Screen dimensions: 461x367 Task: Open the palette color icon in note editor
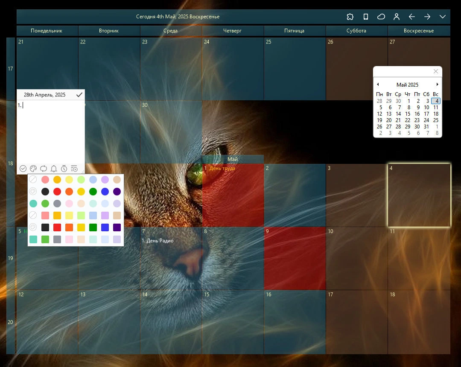point(33,169)
